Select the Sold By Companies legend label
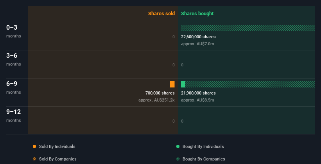Viewport: 321px width, 164px height. tap(58, 159)
